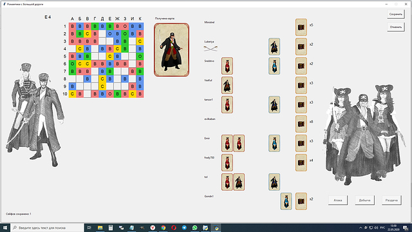Select Sredstvo's red lady card

pyautogui.click(x=227, y=66)
